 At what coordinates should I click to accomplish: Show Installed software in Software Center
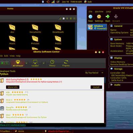point(35,63)
